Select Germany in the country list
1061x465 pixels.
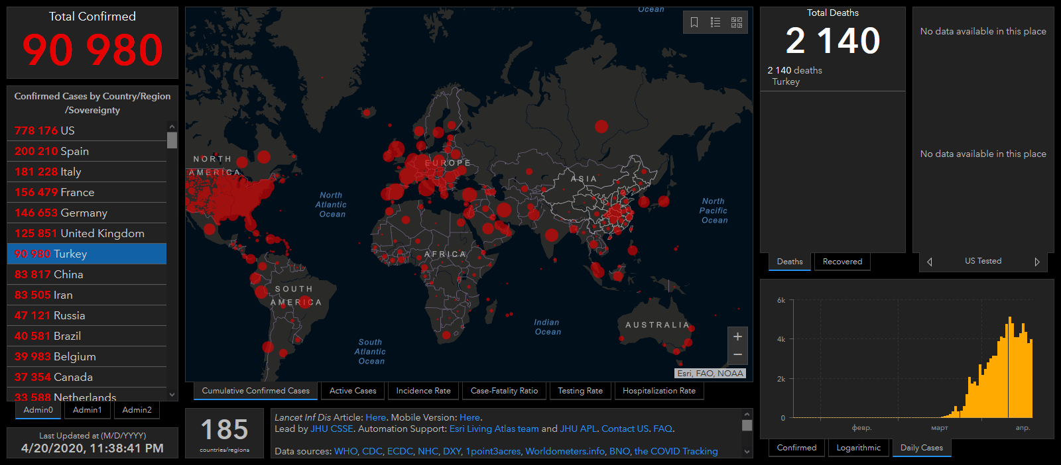click(x=87, y=213)
